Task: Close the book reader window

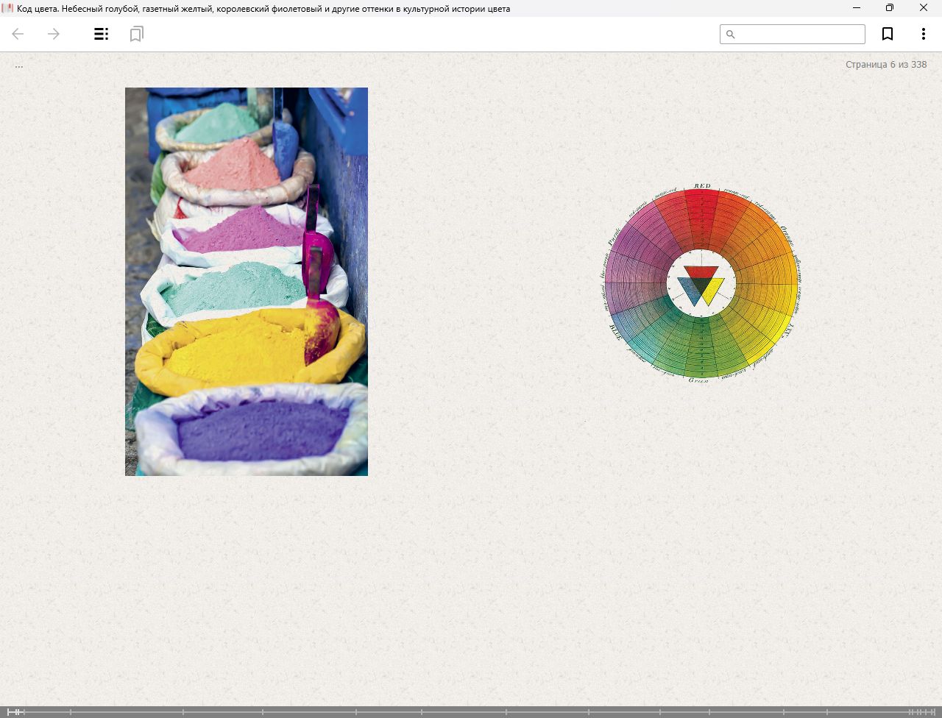Action: [x=924, y=8]
